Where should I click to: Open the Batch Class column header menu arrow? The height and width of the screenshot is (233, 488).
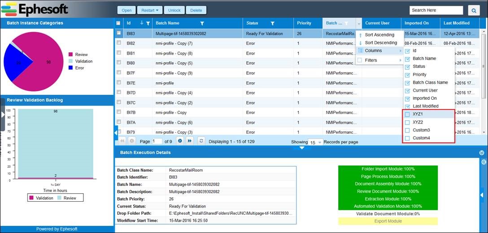tap(359, 23)
